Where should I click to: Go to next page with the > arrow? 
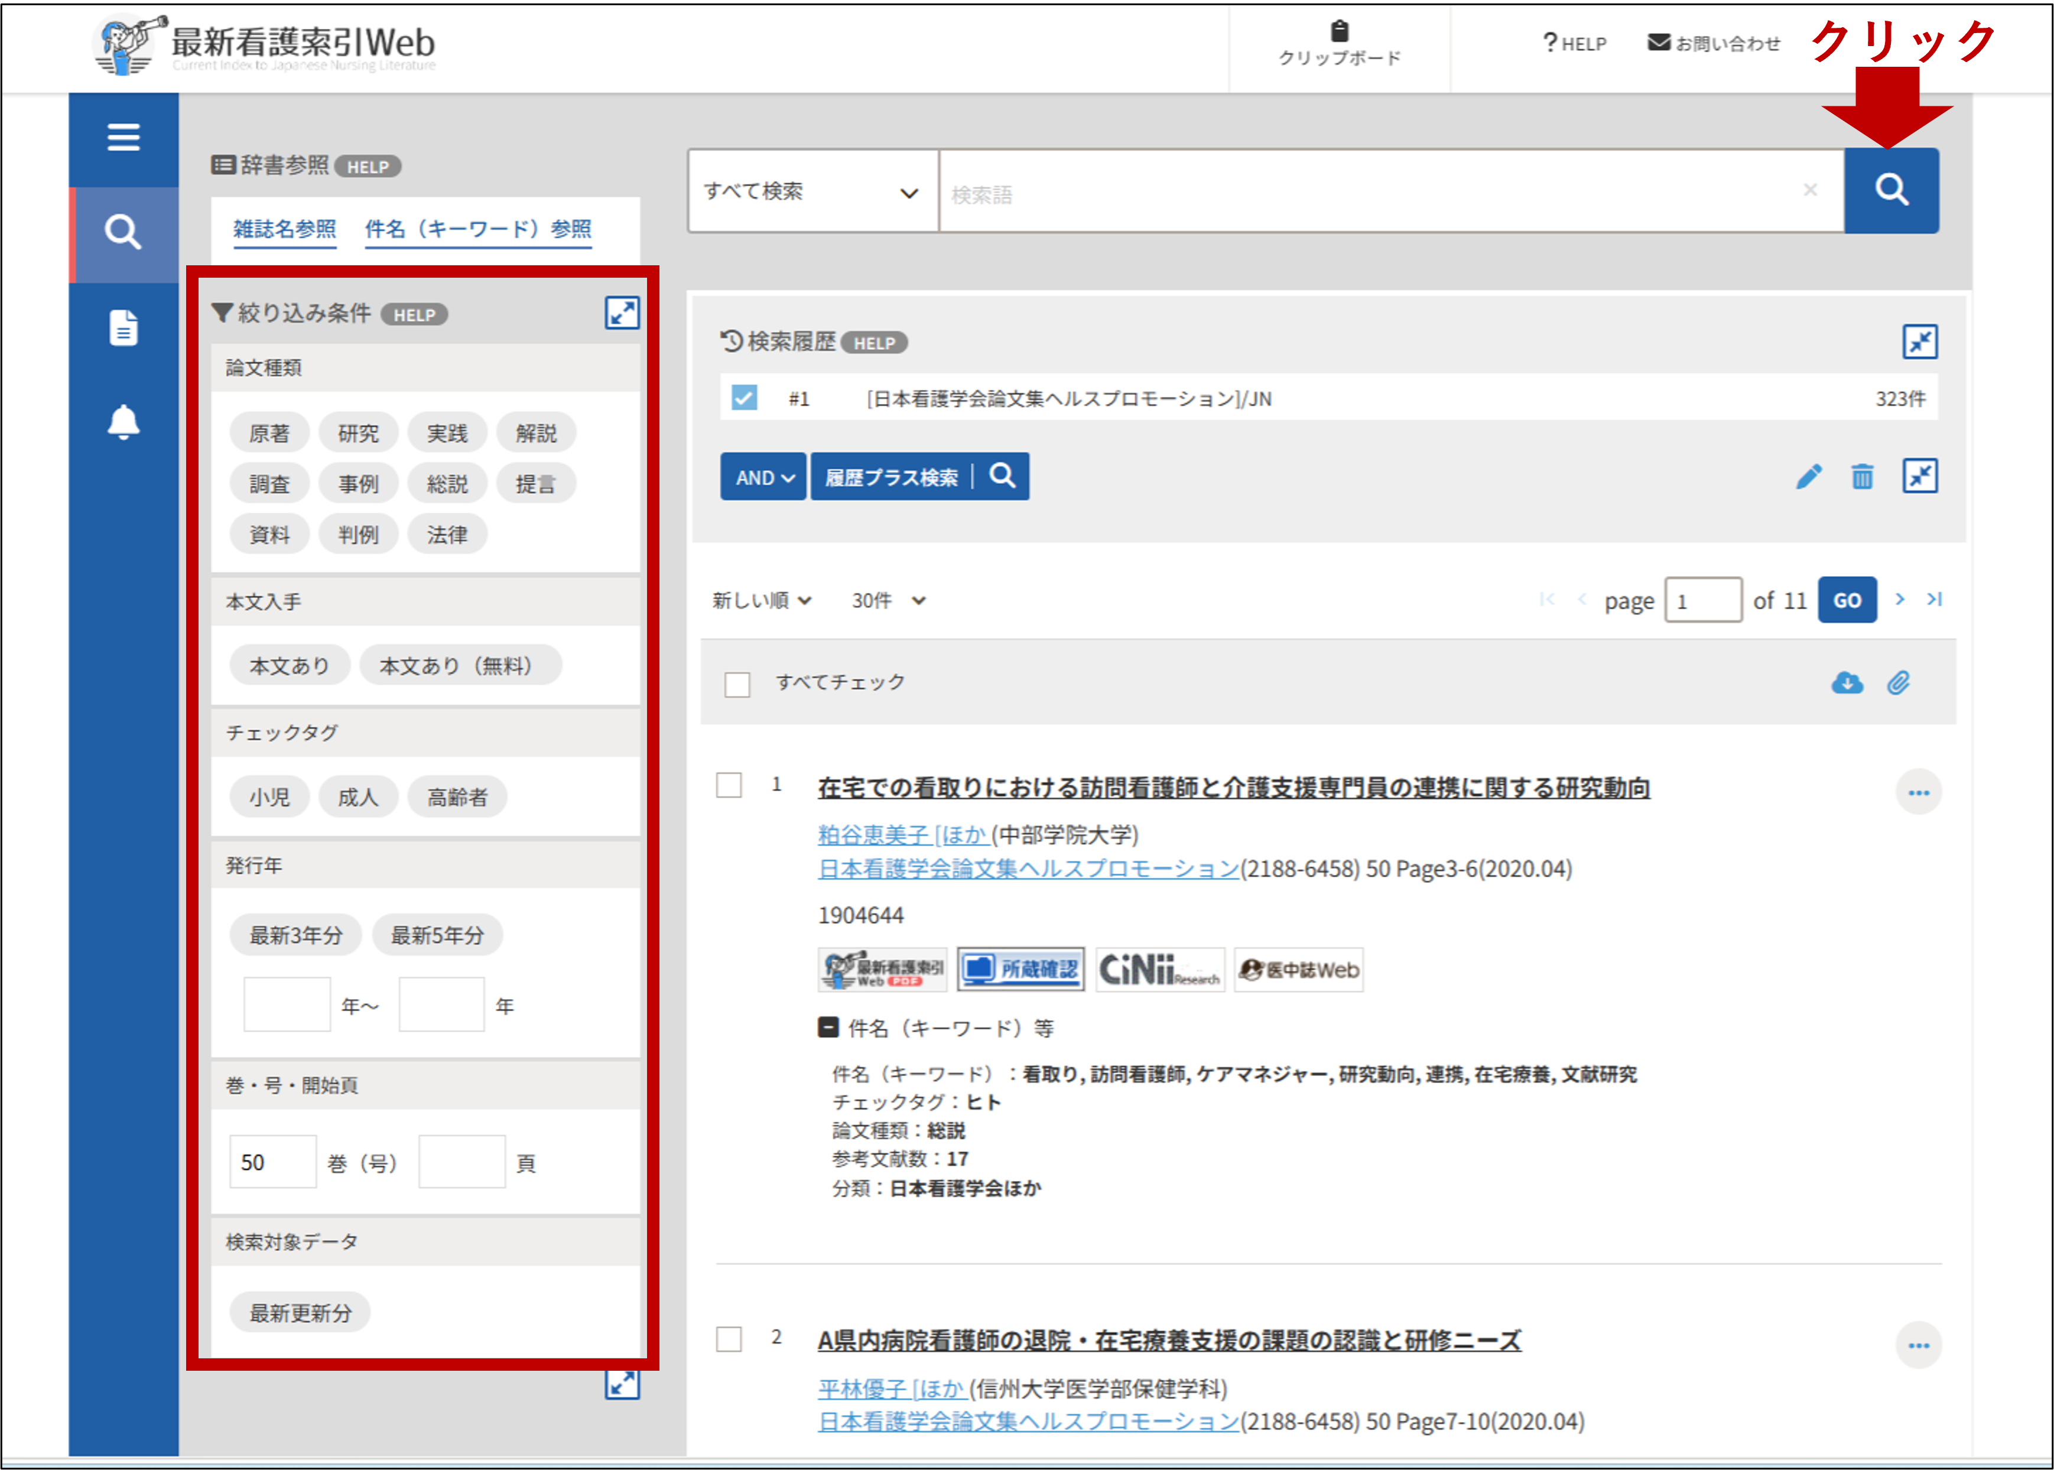pyautogui.click(x=1900, y=599)
